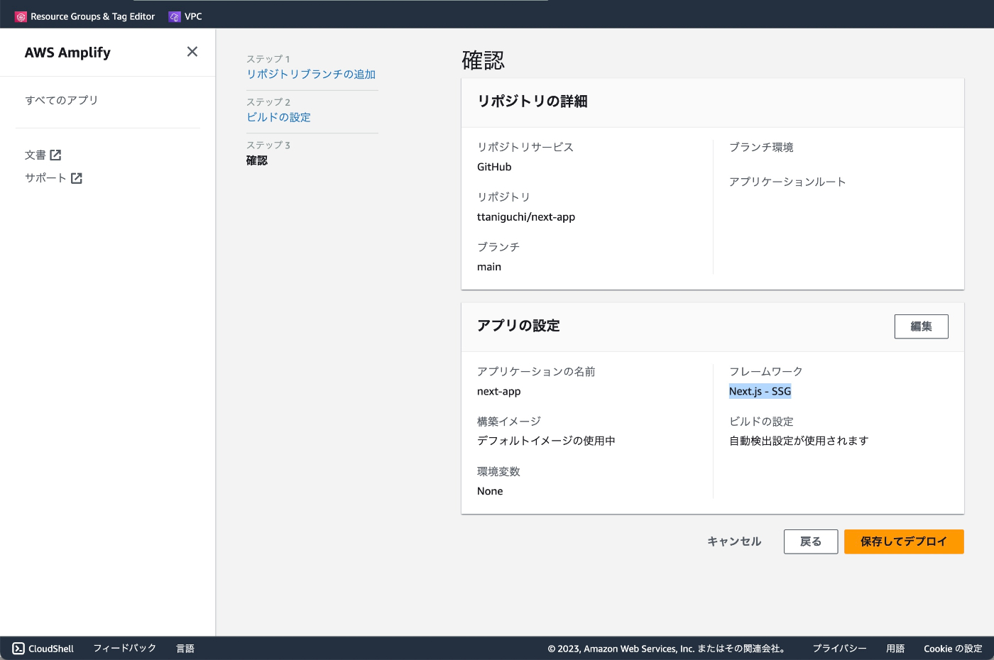This screenshot has width=994, height=660.
Task: Open CloudShell terminal icon
Action: (18, 648)
